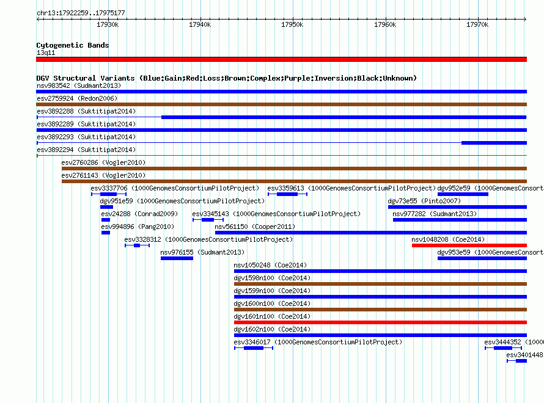This screenshot has width=544, height=403.
Task: Click the Cytogenetic Bands track title
Action: tap(73, 45)
